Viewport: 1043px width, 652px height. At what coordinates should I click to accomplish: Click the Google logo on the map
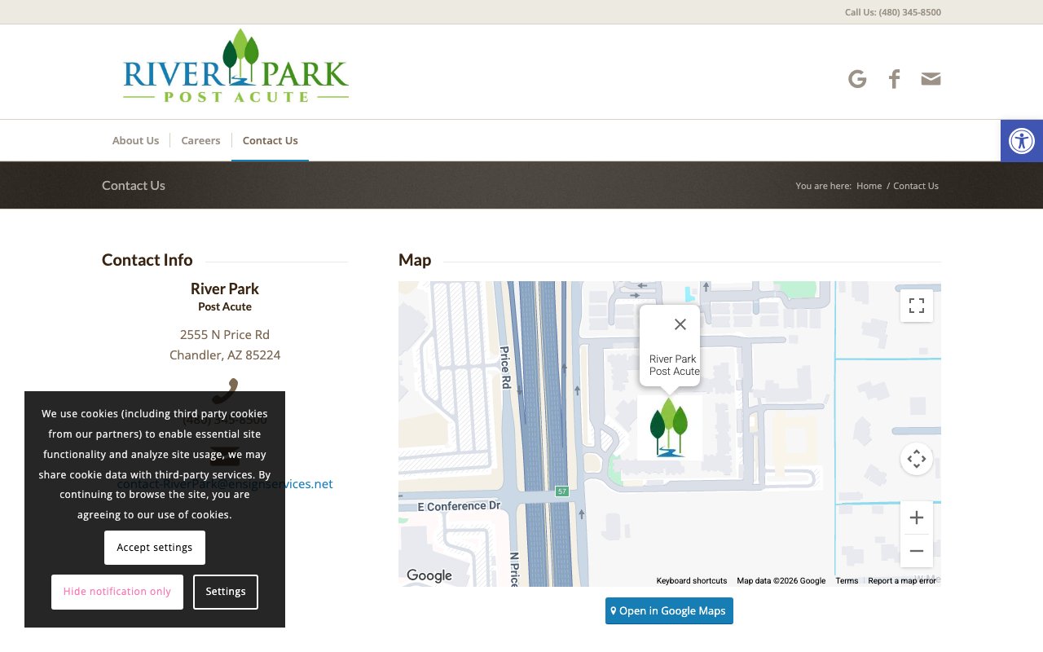[429, 575]
